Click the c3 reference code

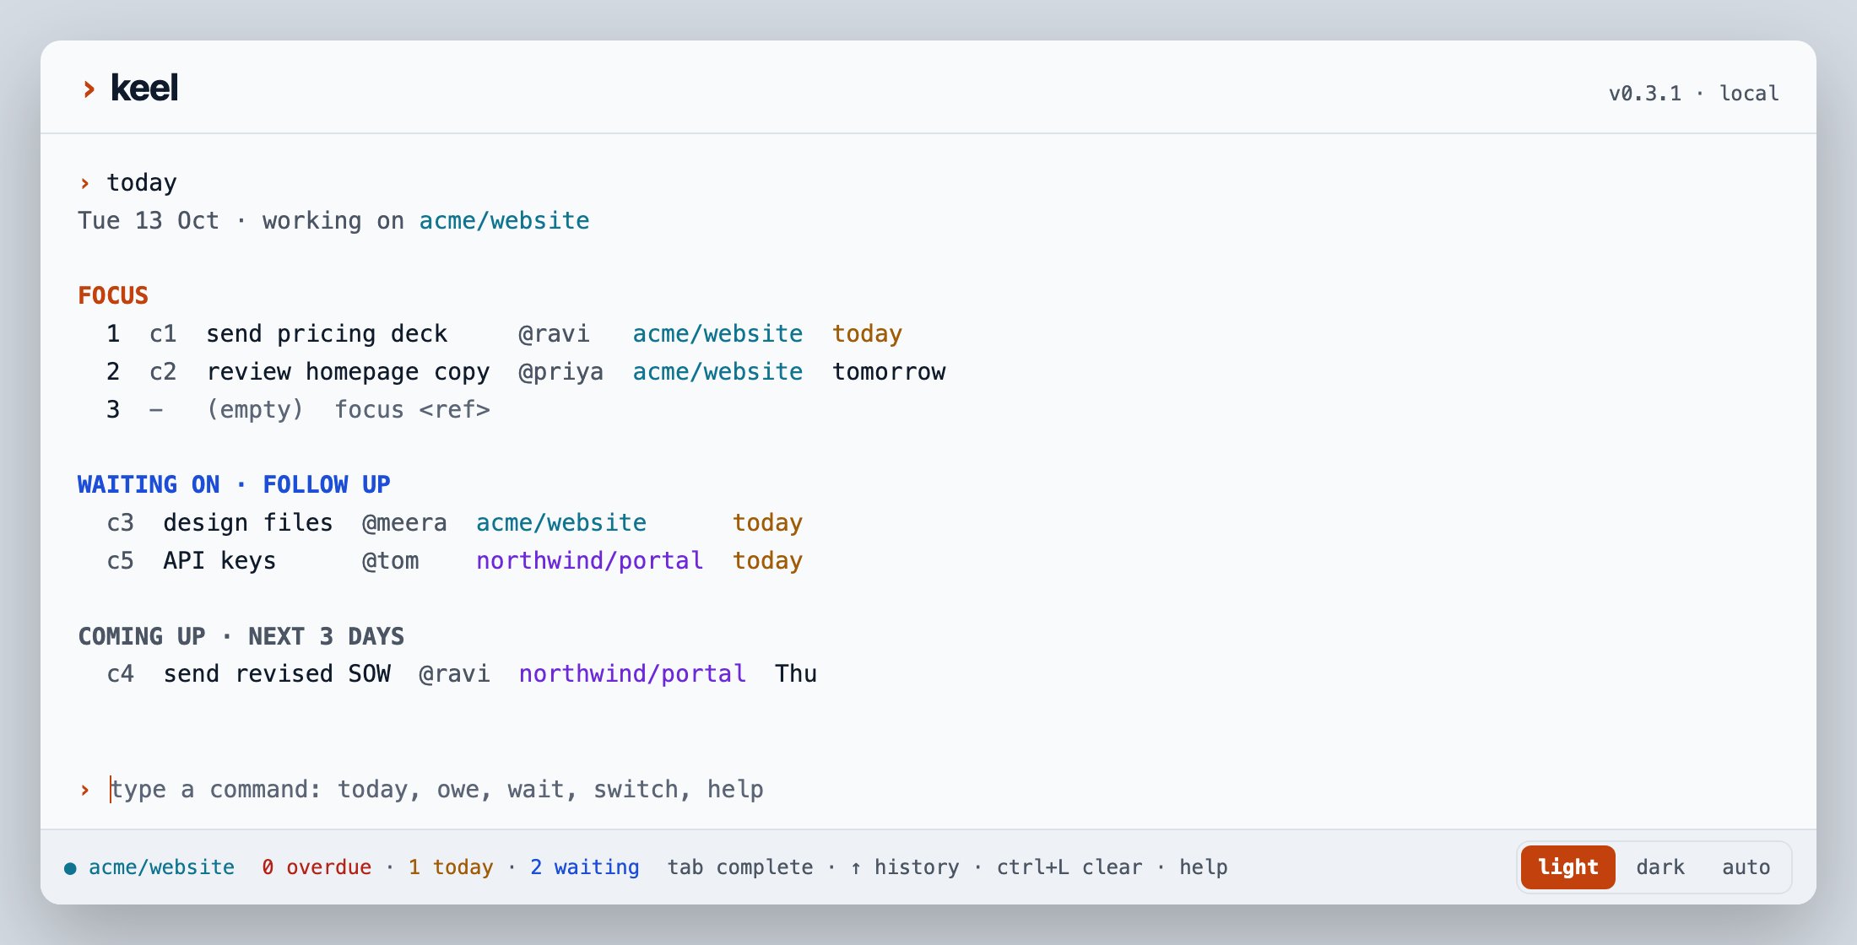(x=120, y=523)
